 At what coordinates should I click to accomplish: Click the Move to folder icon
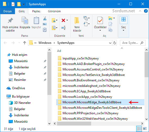pyautogui.click(x=54, y=20)
